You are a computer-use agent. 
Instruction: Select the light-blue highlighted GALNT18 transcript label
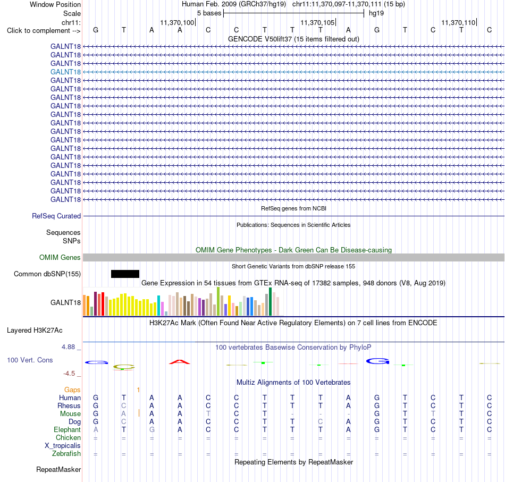65,72
